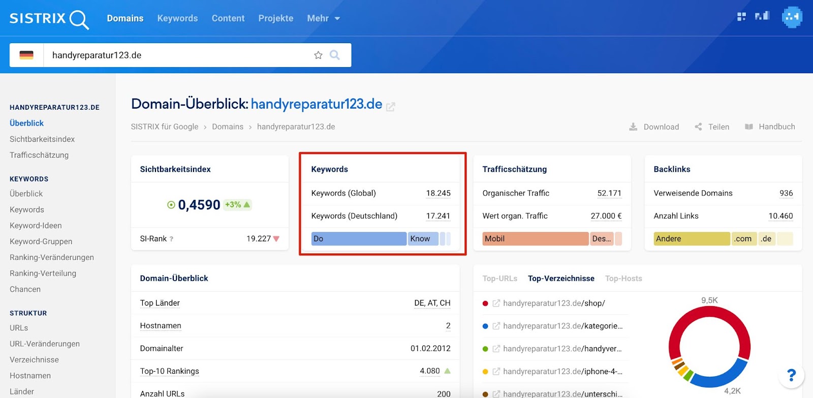Click Top Länder row label
The width and height of the screenshot is (813, 398).
[x=160, y=303]
